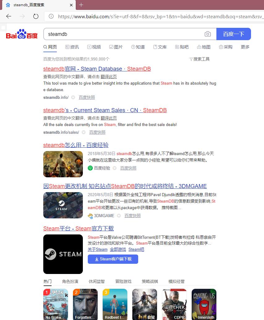Viewport: 264px width, 320px height.
Task: Click the site information icon in address bar
Action: [x=51, y=16]
